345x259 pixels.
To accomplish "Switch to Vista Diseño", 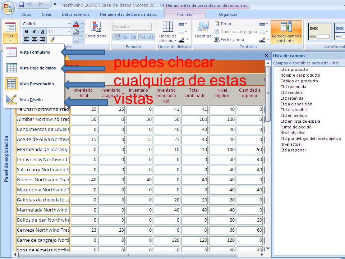I will tap(34, 100).
